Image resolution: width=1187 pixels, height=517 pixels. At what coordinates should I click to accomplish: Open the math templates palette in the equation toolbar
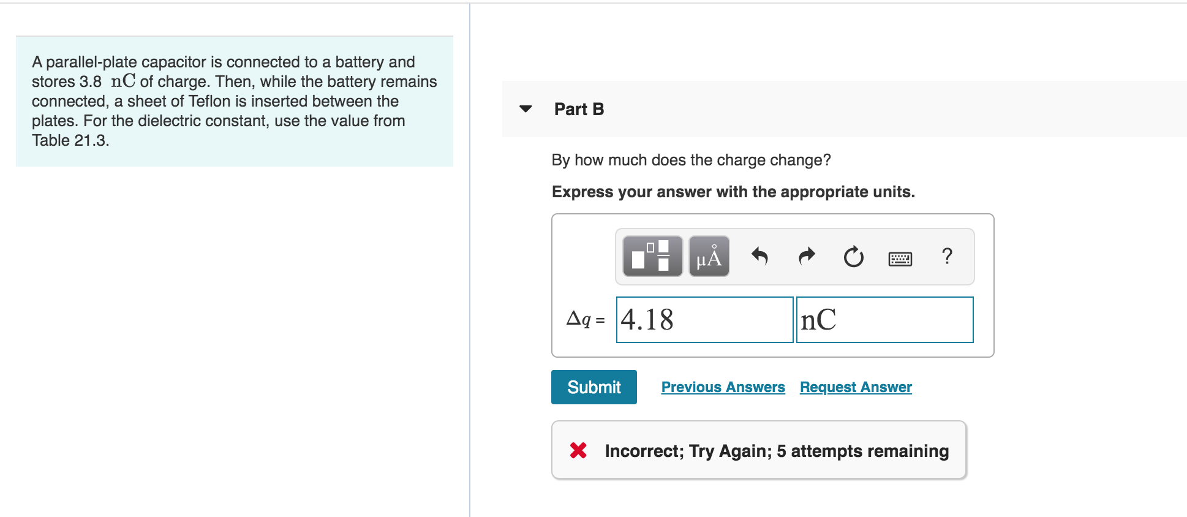coord(651,257)
